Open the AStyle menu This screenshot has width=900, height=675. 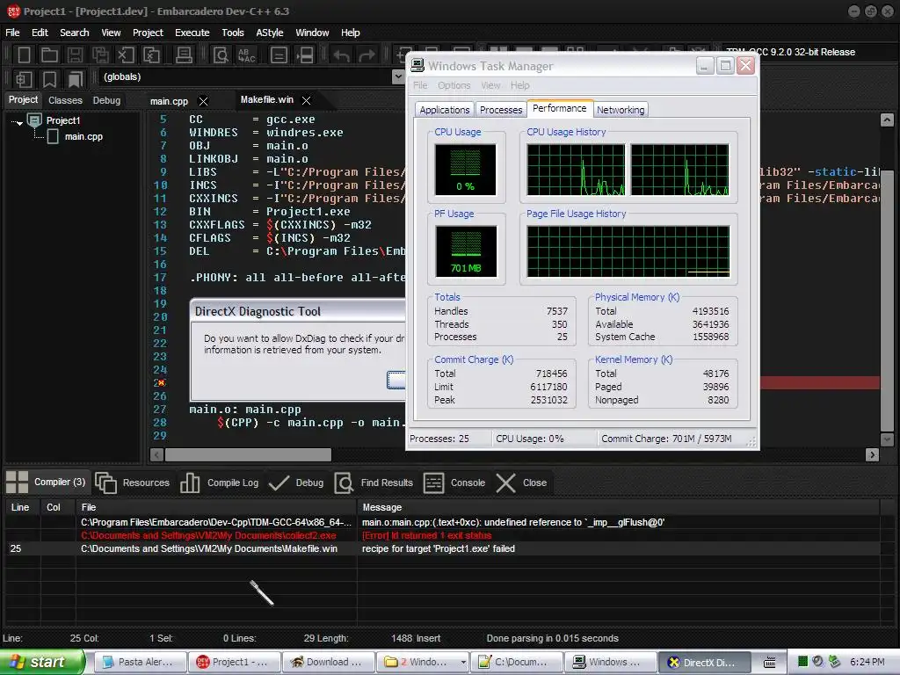(270, 33)
